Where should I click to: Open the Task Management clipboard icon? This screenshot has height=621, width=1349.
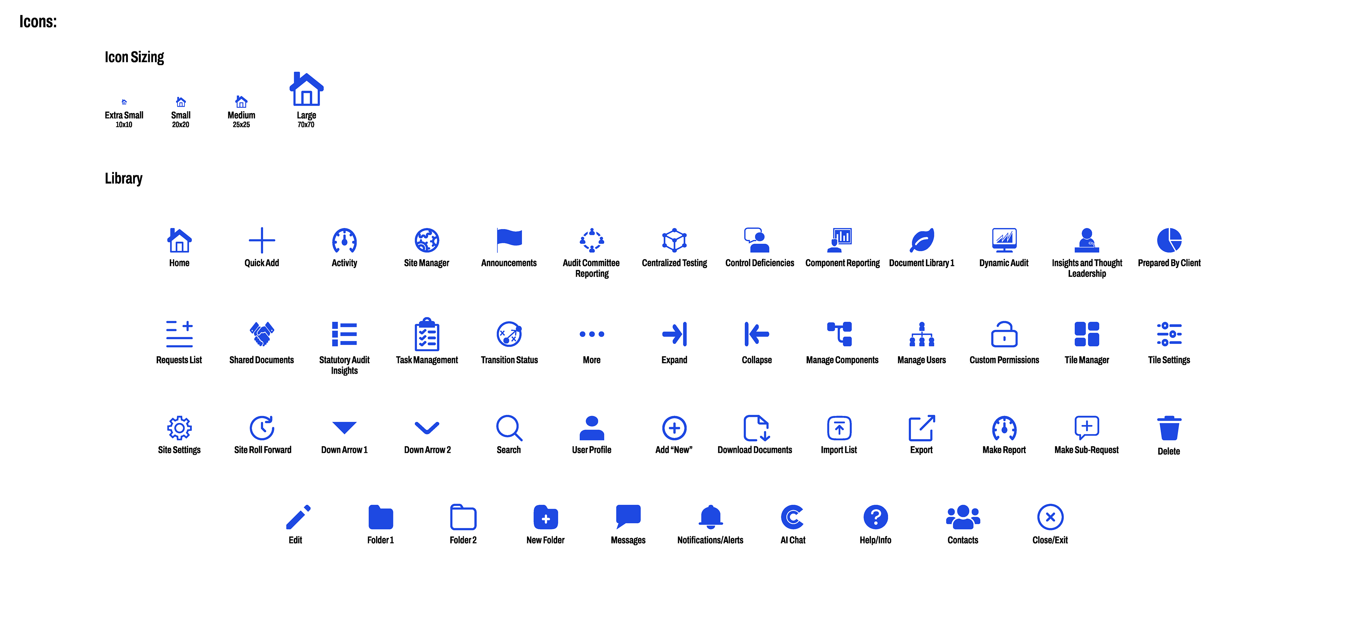click(x=427, y=334)
